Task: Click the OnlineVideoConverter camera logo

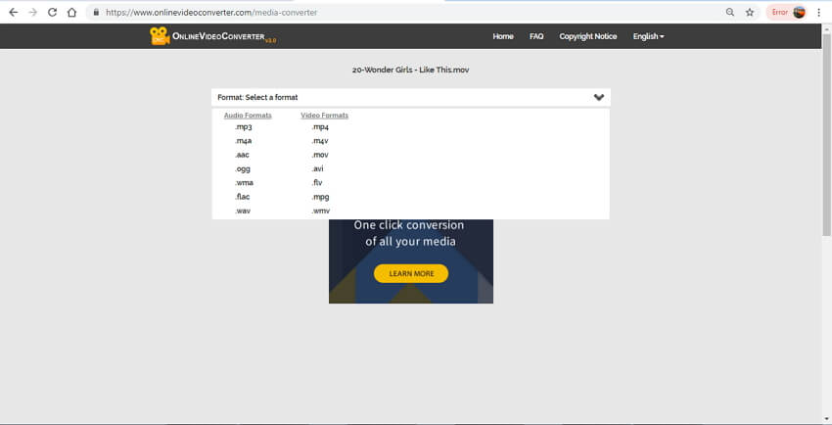Action: 159,36
